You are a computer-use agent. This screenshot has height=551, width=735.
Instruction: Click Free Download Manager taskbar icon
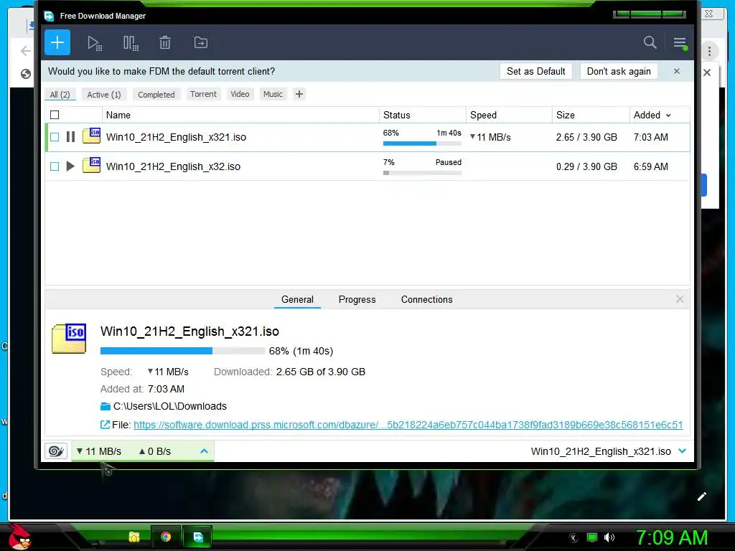(x=198, y=537)
